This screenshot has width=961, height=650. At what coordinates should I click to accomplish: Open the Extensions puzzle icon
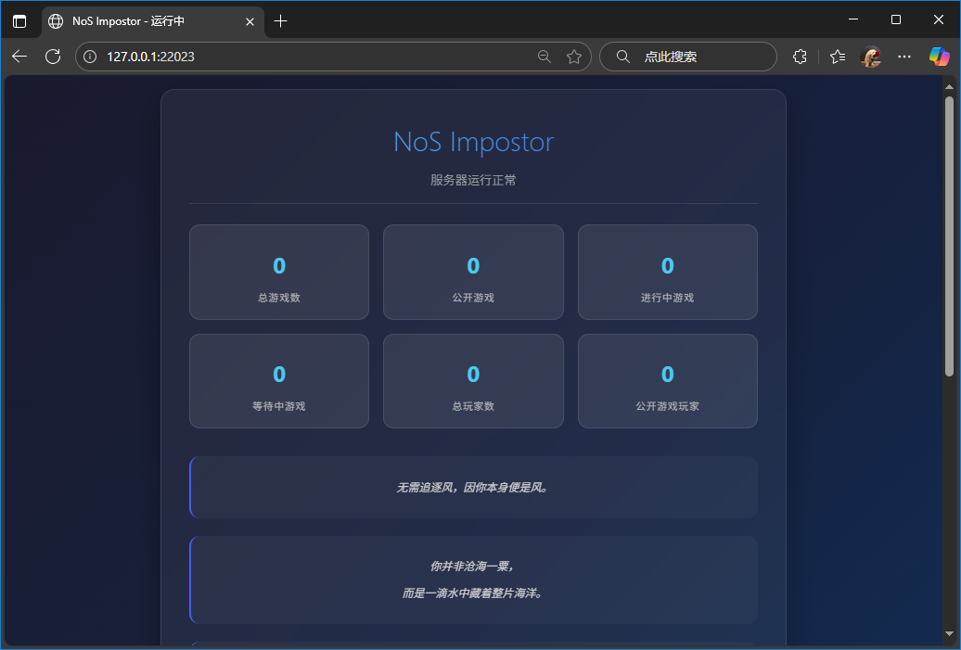coord(800,57)
